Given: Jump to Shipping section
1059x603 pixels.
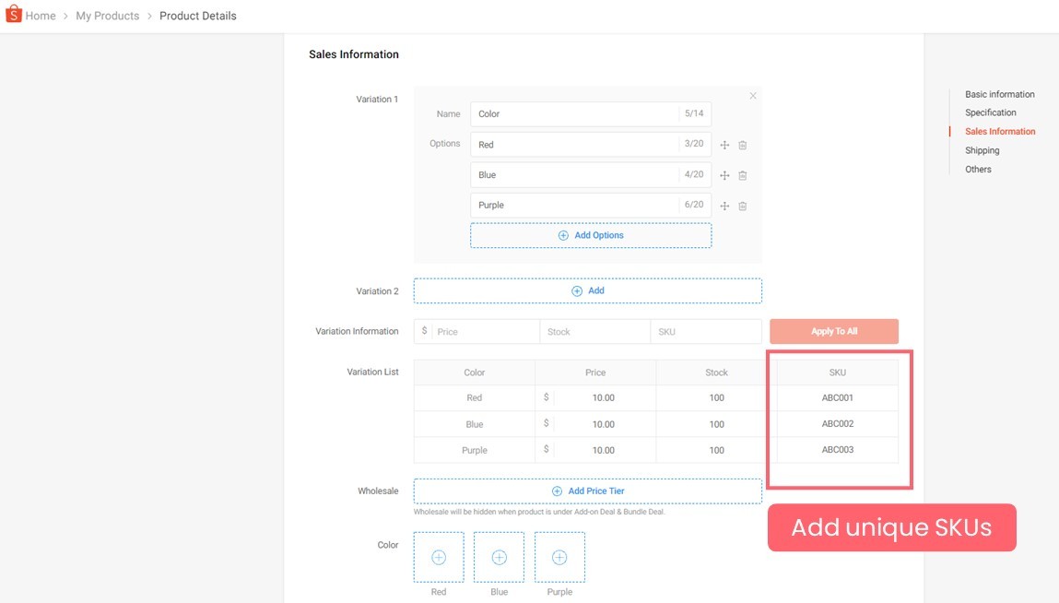Looking at the screenshot, I should coord(982,150).
